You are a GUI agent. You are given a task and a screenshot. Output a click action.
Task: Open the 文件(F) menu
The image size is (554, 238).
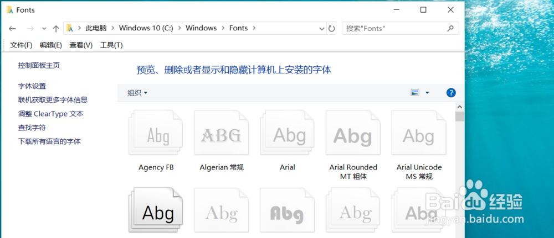21,45
